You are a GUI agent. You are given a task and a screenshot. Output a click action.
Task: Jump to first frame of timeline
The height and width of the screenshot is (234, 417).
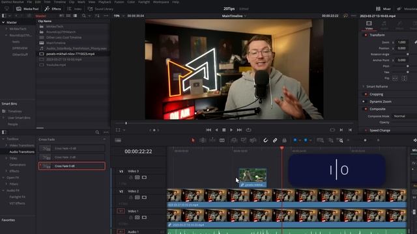208,130
